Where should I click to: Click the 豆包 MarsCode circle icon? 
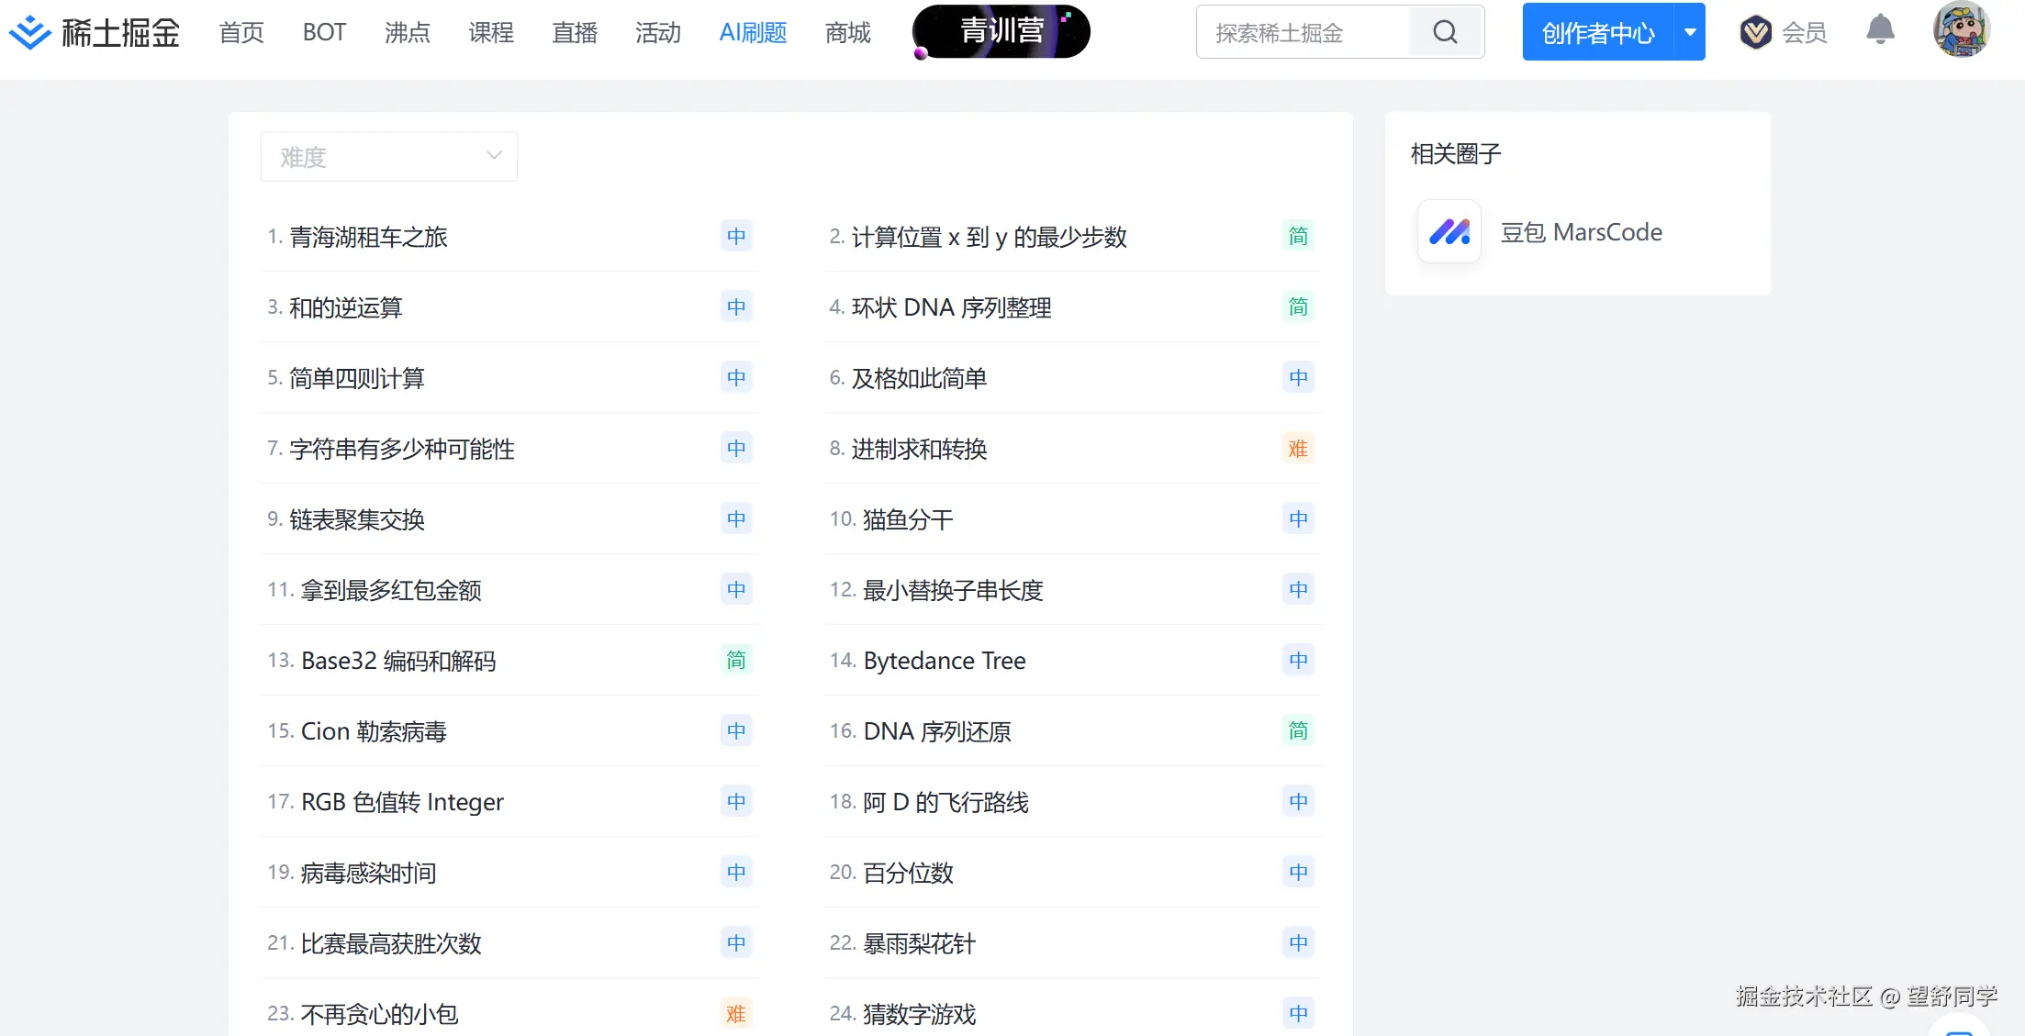(1449, 231)
